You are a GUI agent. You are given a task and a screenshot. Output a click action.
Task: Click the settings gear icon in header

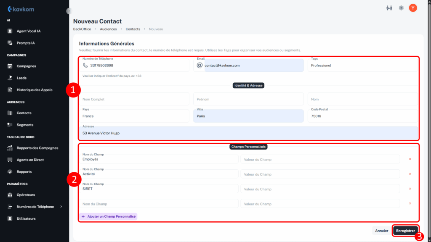(x=401, y=8)
